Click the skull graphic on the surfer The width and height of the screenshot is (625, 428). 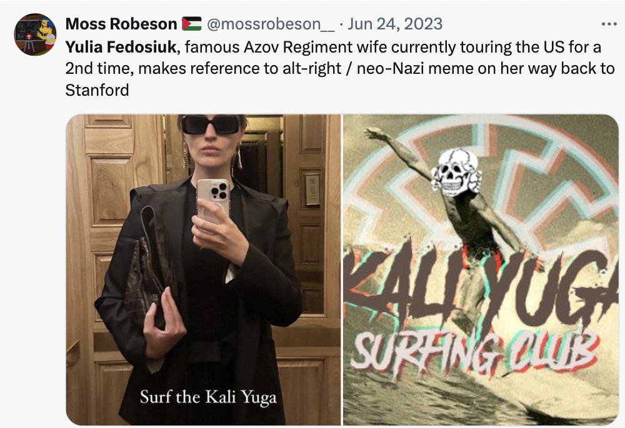pos(455,172)
